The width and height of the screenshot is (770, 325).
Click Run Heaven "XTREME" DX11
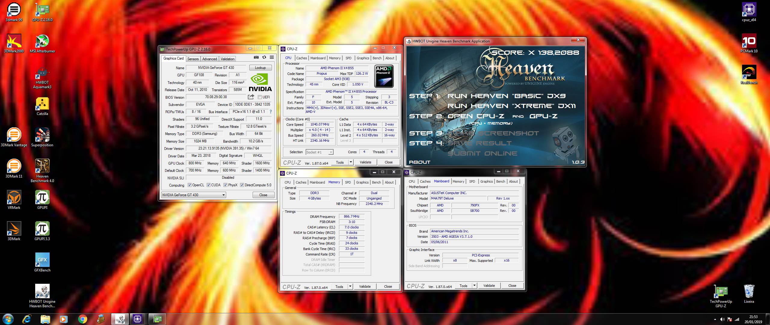point(512,106)
